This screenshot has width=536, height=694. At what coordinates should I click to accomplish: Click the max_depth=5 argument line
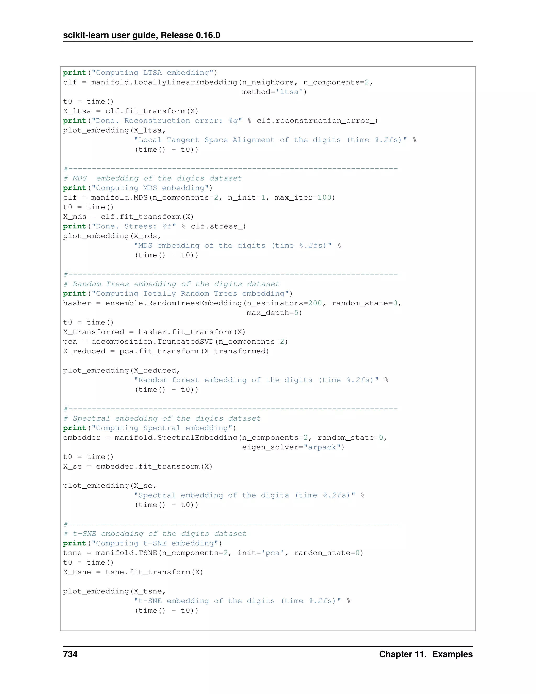click(x=274, y=313)
